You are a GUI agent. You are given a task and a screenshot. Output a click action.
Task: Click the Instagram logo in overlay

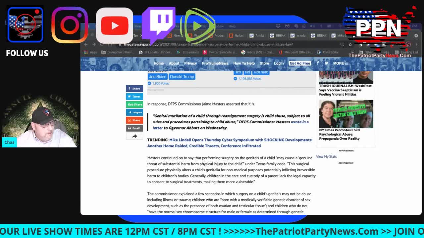point(70,25)
